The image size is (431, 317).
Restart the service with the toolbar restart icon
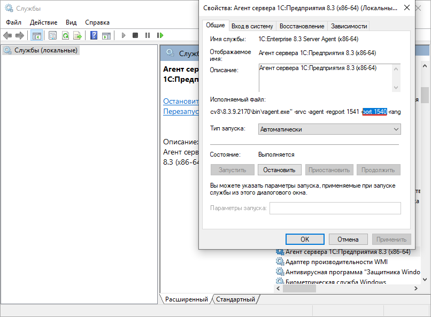(160, 35)
